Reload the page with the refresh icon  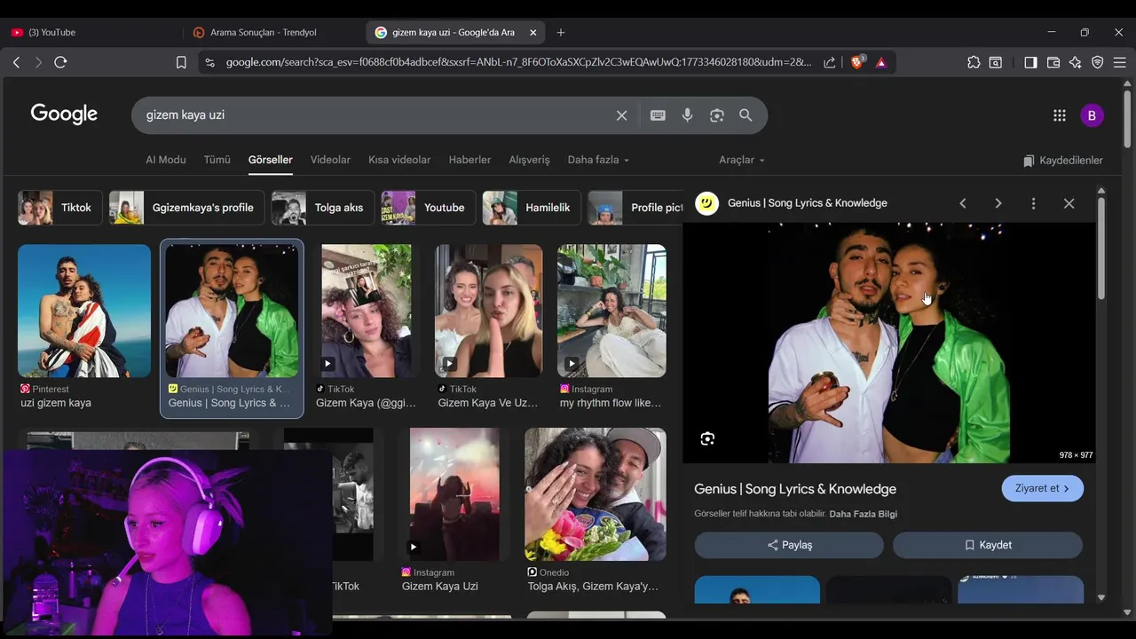[60, 62]
